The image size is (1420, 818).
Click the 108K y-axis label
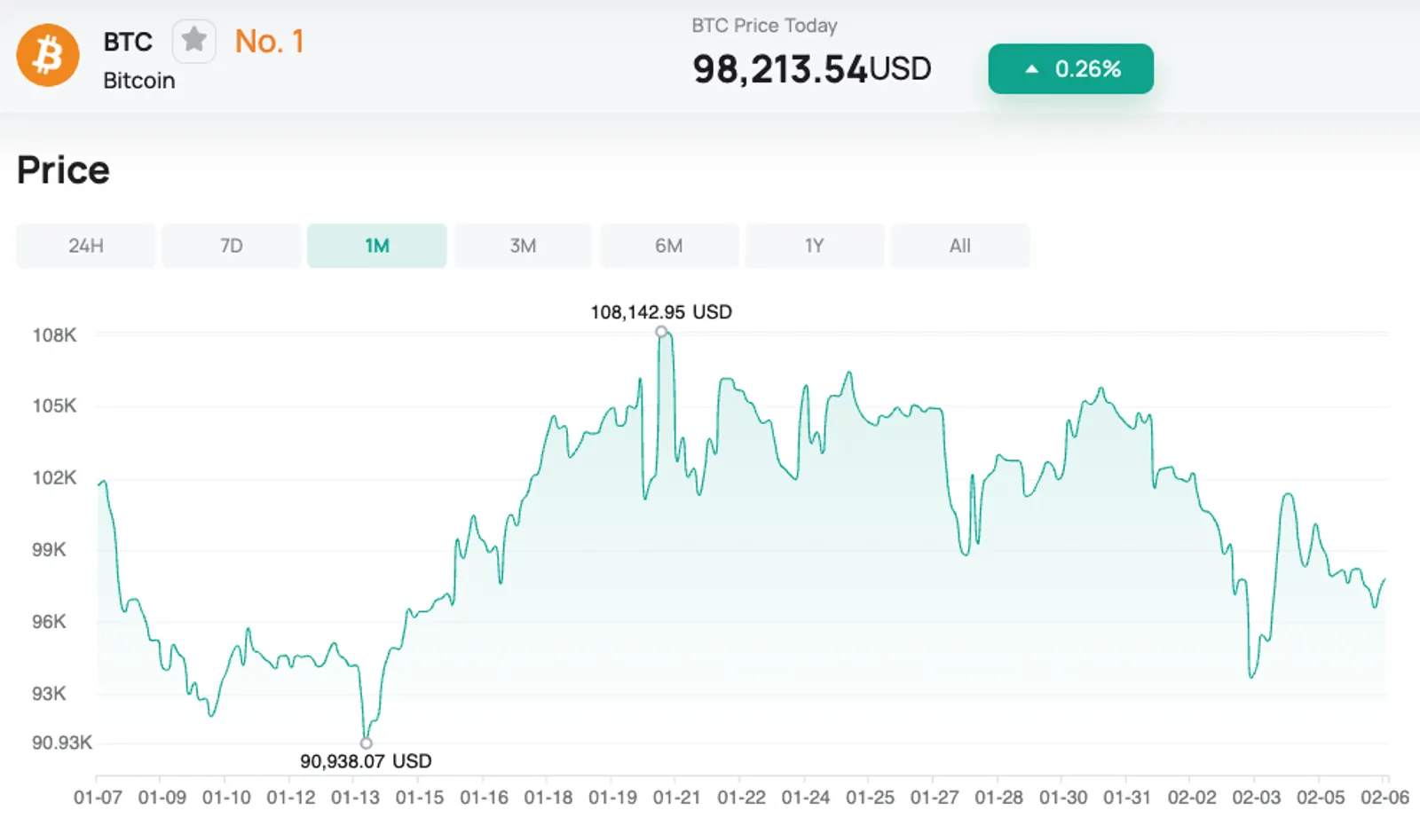(x=54, y=335)
